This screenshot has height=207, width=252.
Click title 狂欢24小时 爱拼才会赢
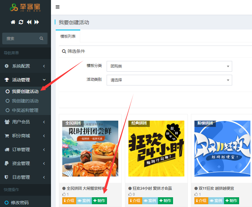coord(152,188)
